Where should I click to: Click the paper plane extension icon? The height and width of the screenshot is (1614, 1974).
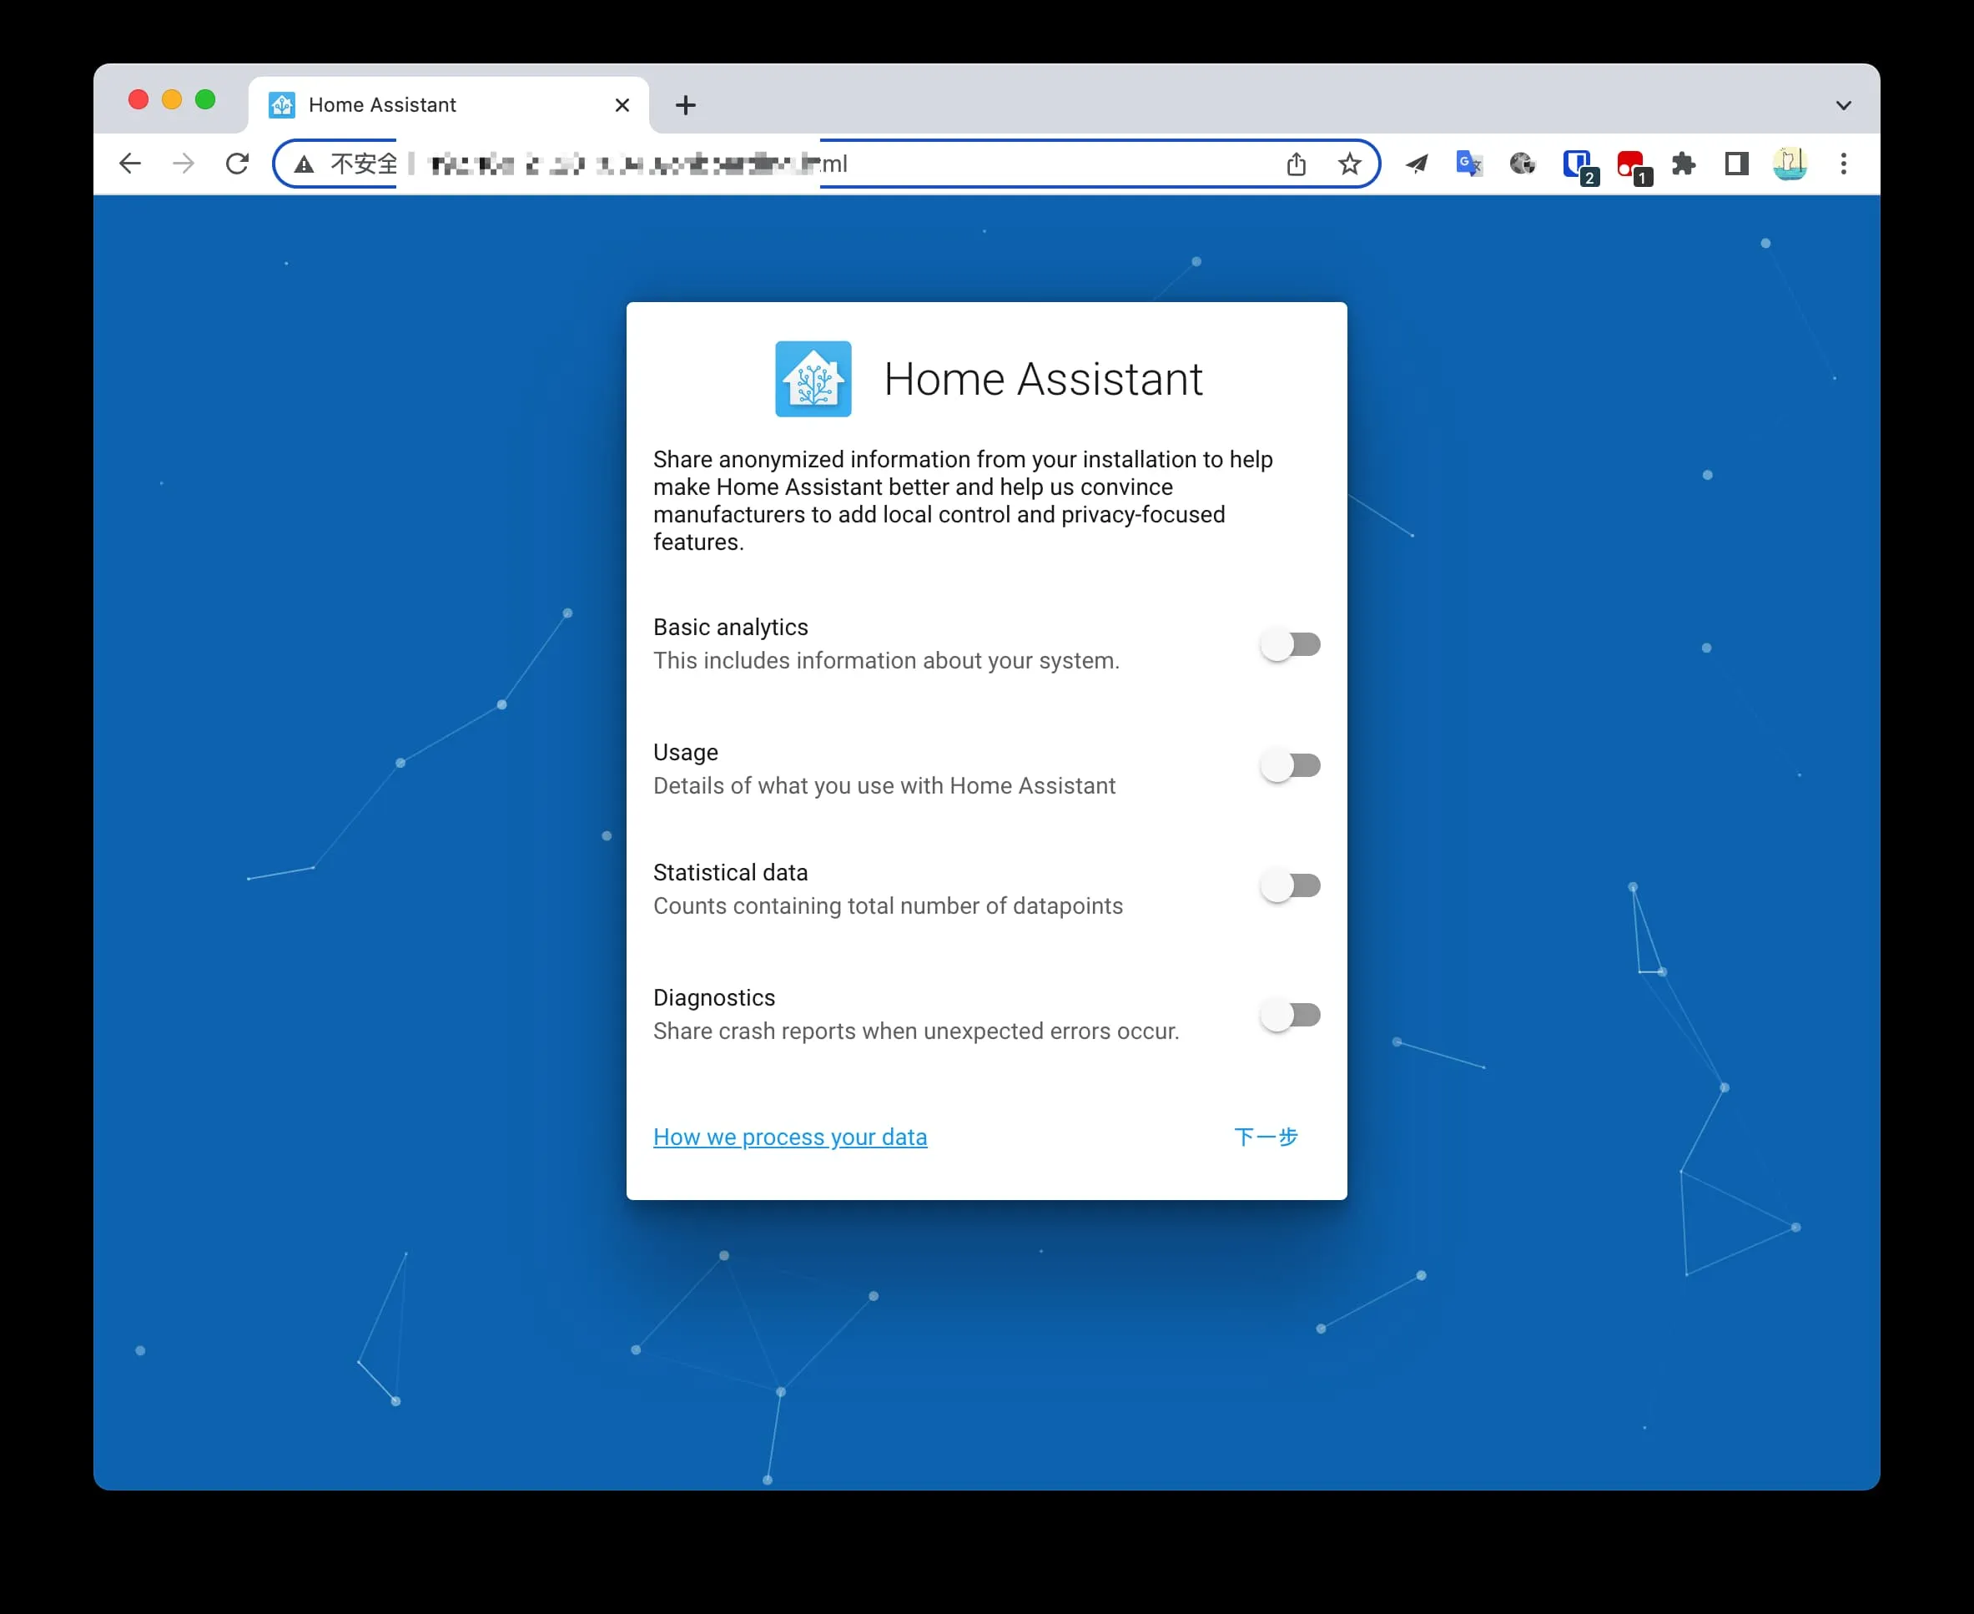[1417, 164]
